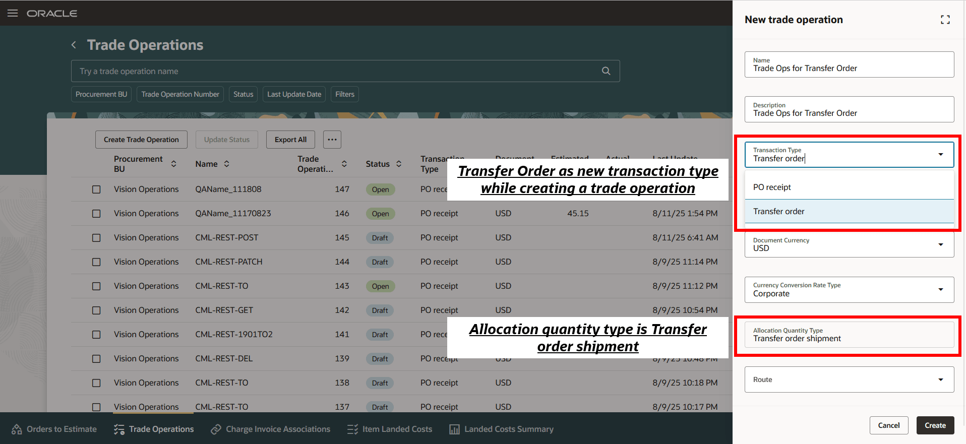The width and height of the screenshot is (966, 444).
Task: Click the trade operation search field
Action: [x=345, y=71]
